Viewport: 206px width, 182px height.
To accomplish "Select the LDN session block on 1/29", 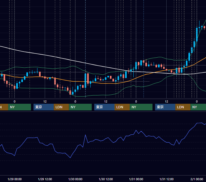I will click(61, 107).
